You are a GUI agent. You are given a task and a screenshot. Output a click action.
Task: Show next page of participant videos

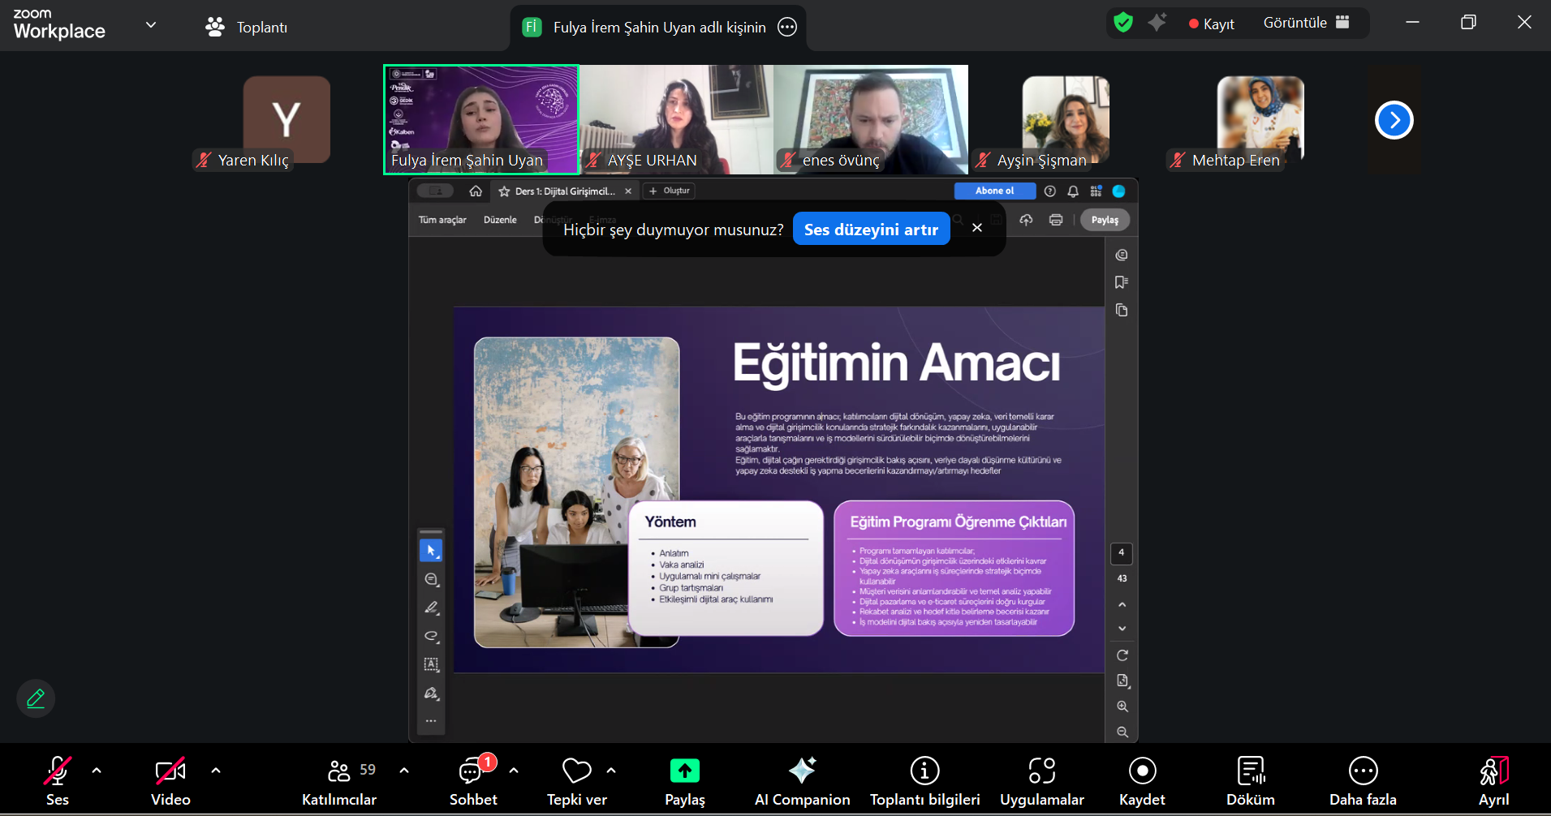pyautogui.click(x=1394, y=120)
